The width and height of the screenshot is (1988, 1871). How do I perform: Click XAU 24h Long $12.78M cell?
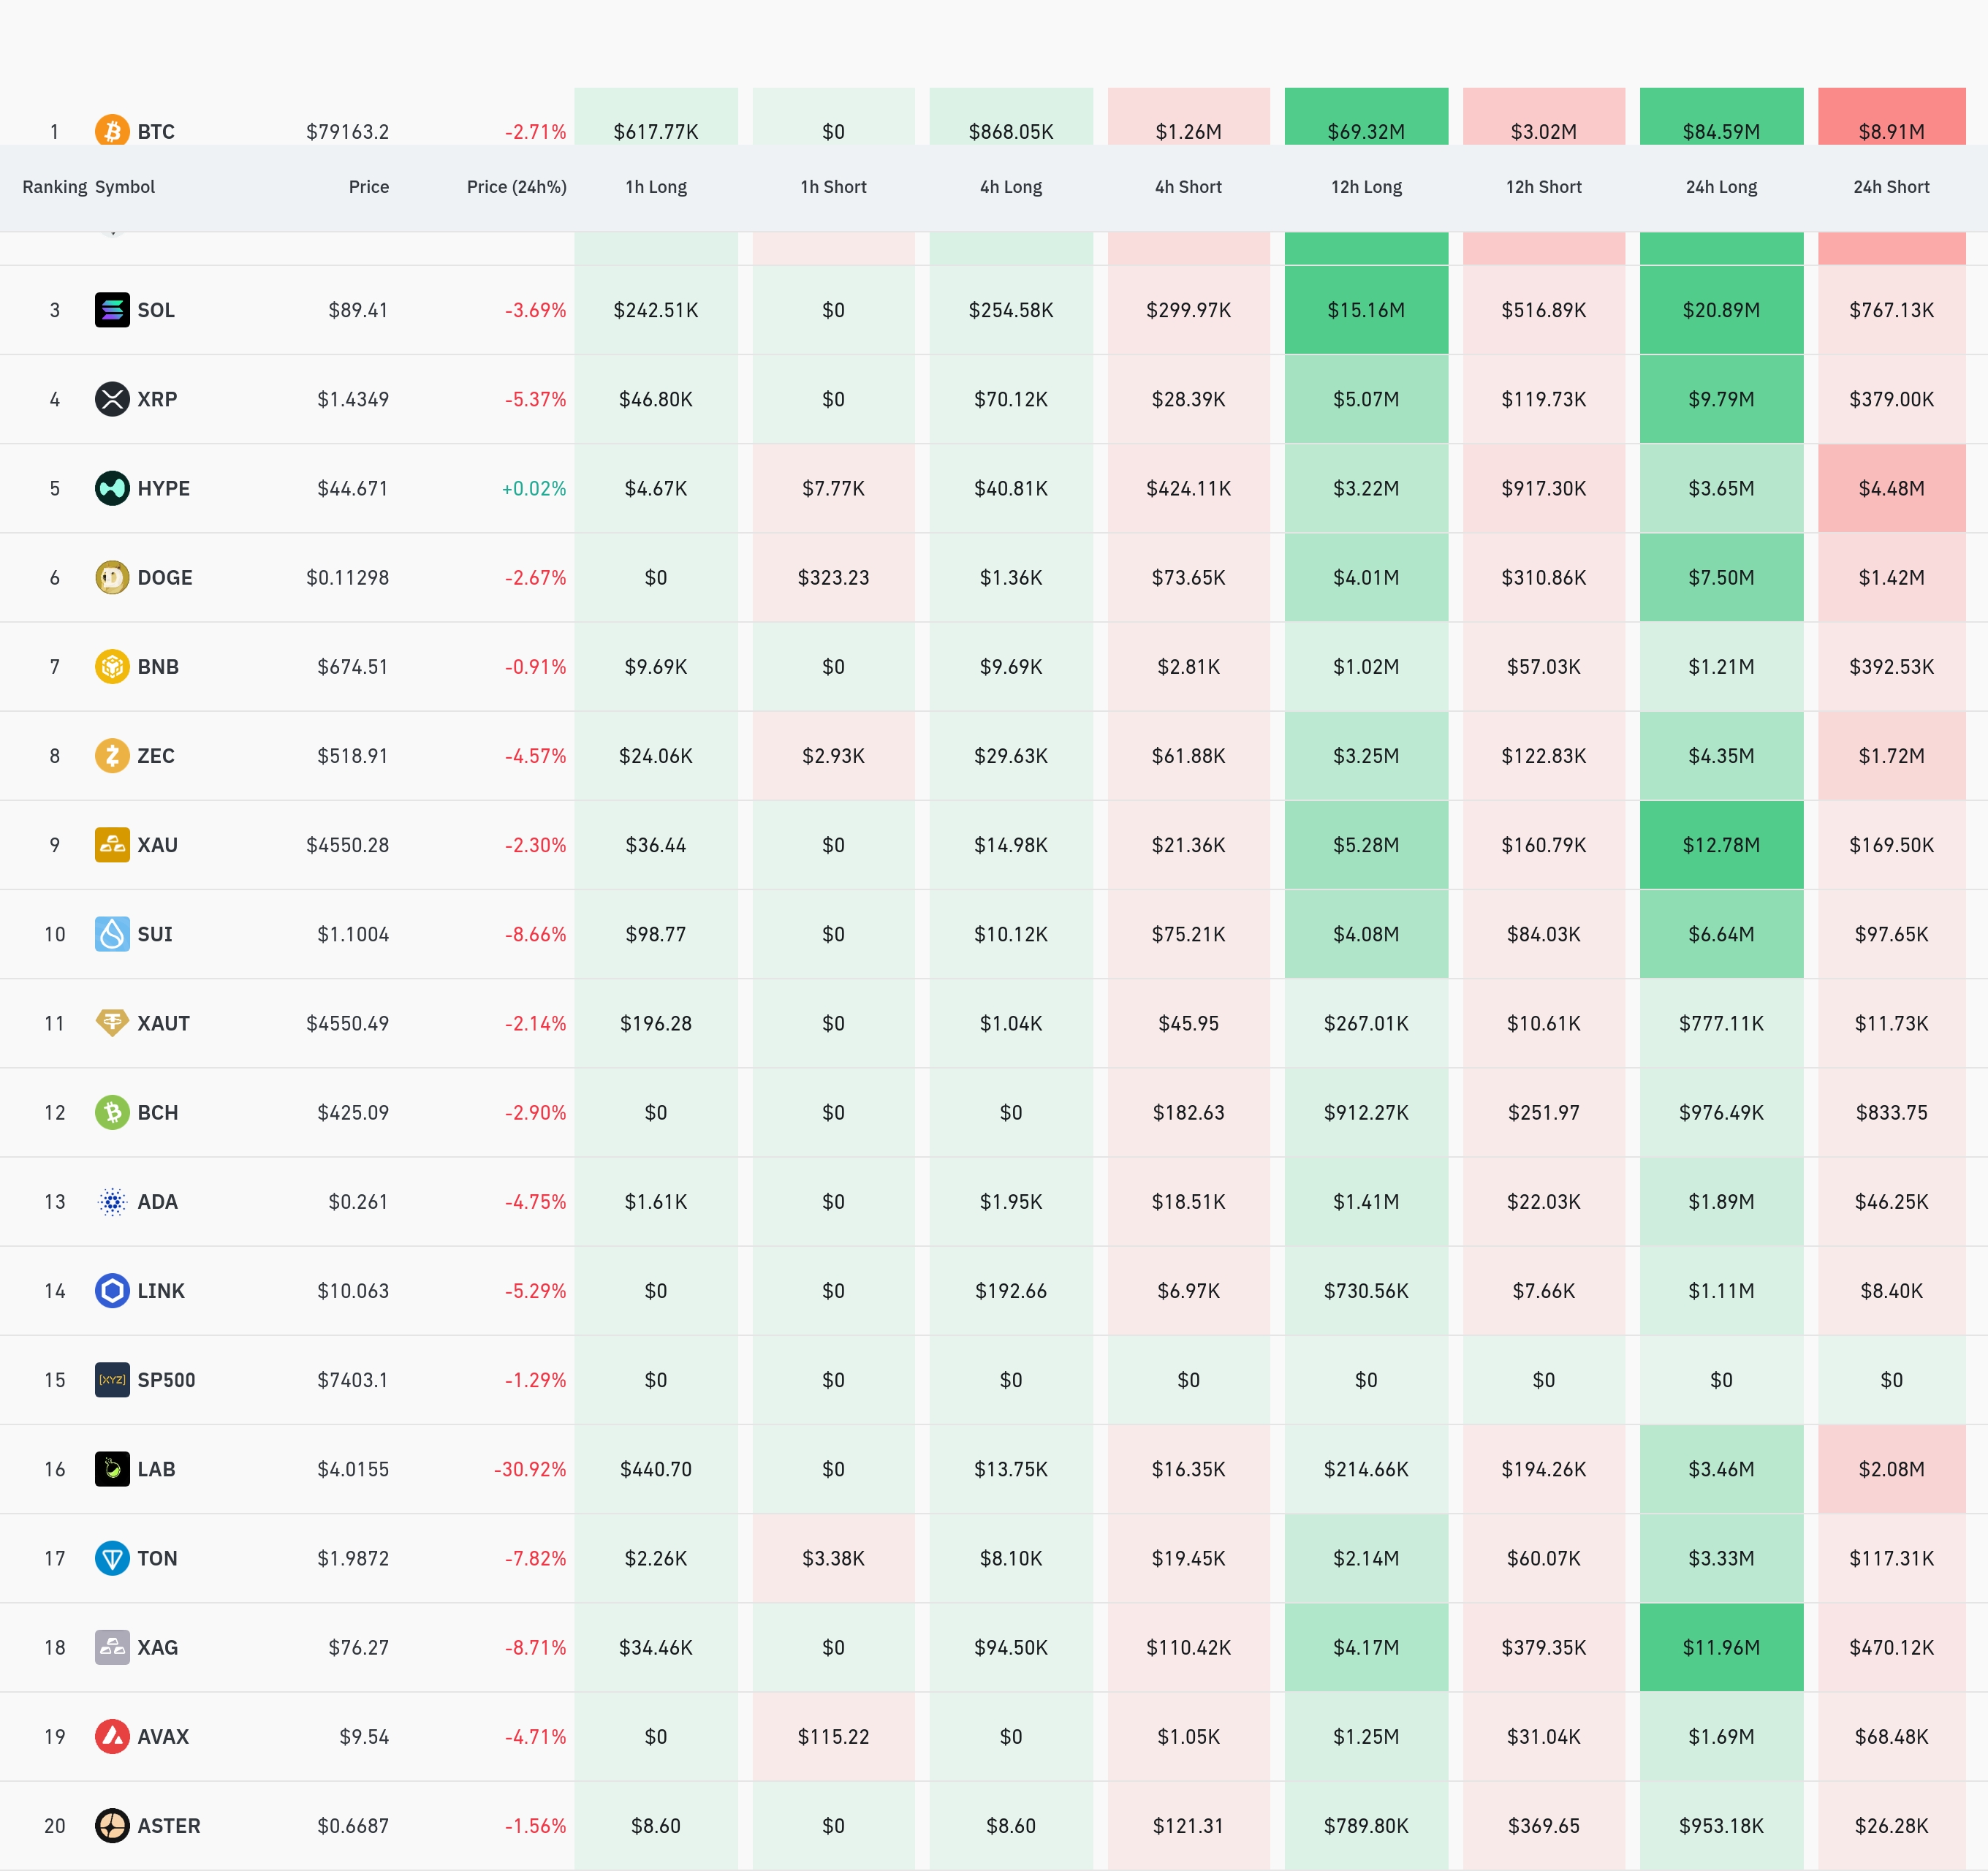(1722, 845)
